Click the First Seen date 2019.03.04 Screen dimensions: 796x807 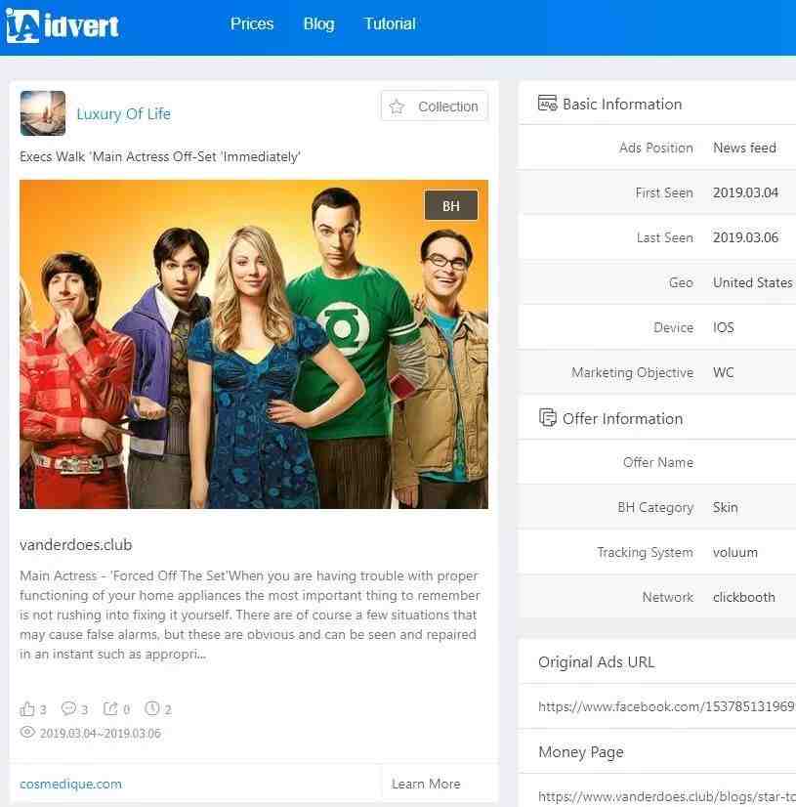click(745, 192)
